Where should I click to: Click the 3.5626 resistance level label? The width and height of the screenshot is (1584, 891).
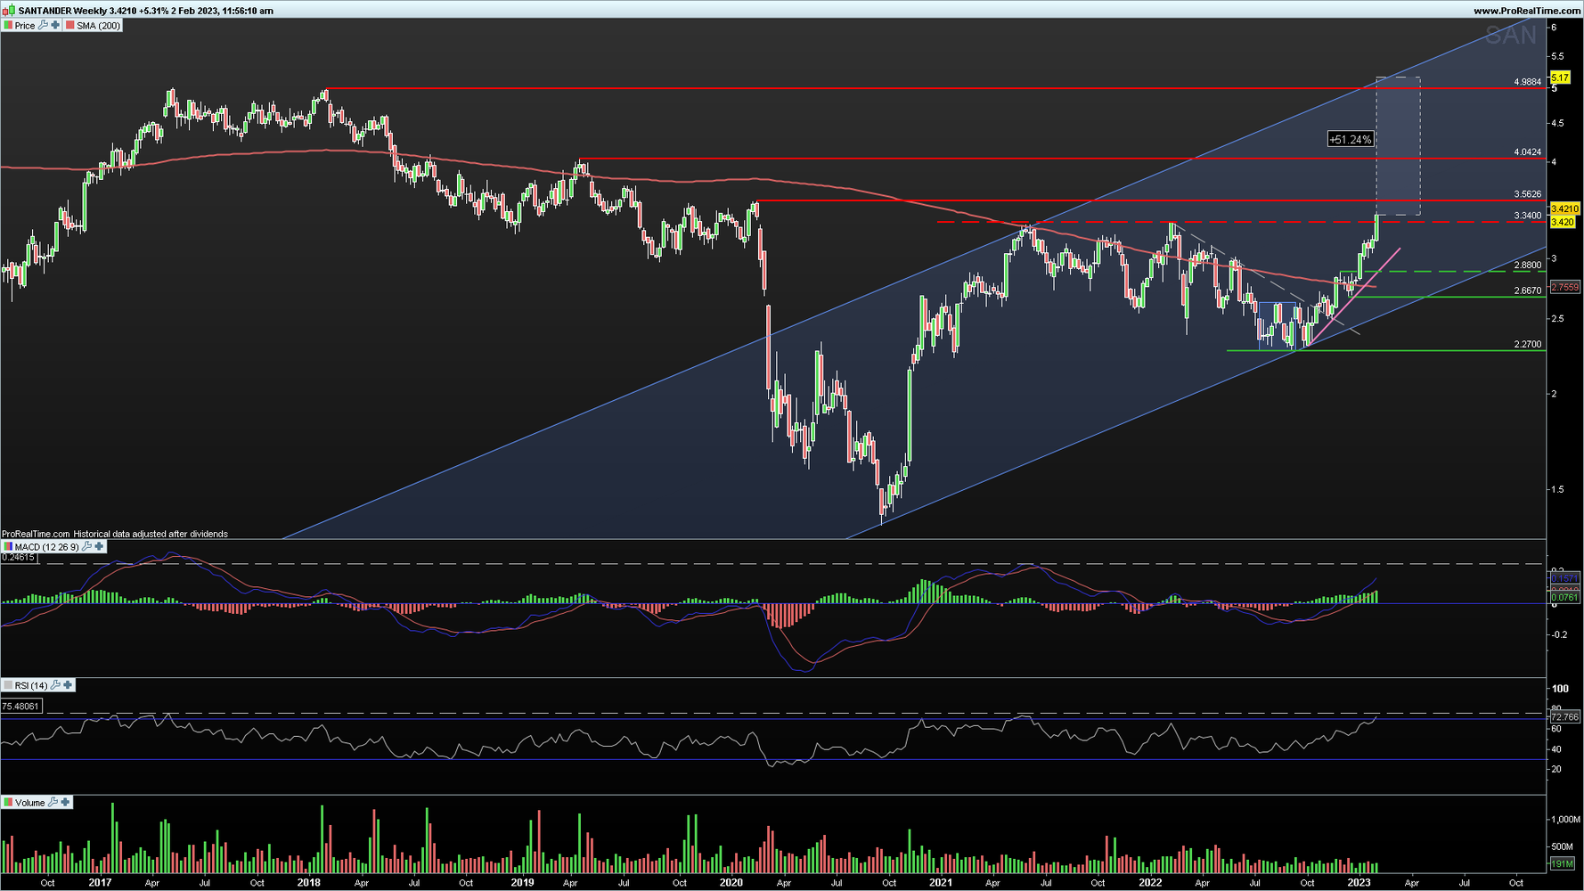click(x=1527, y=194)
